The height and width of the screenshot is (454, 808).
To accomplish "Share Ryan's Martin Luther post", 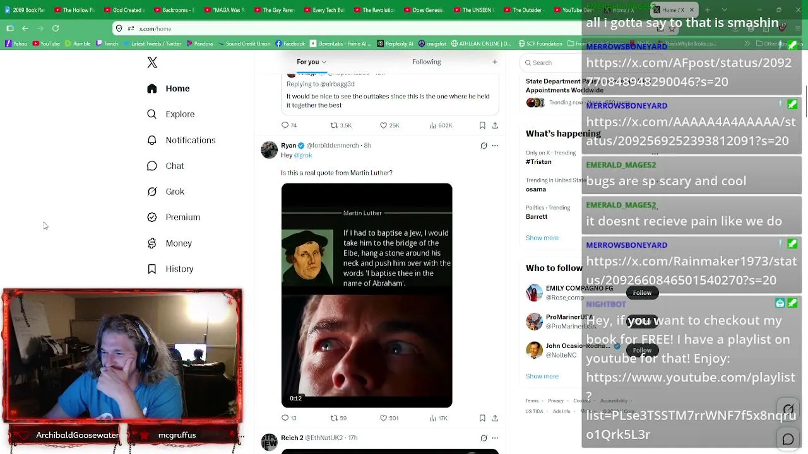I will tap(495, 418).
